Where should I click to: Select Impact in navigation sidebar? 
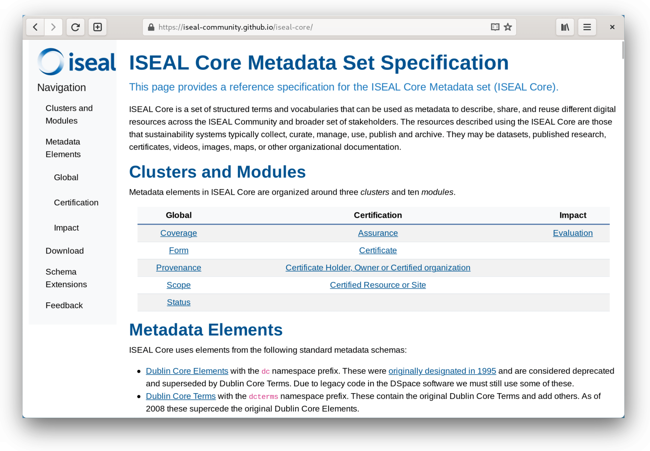click(66, 228)
